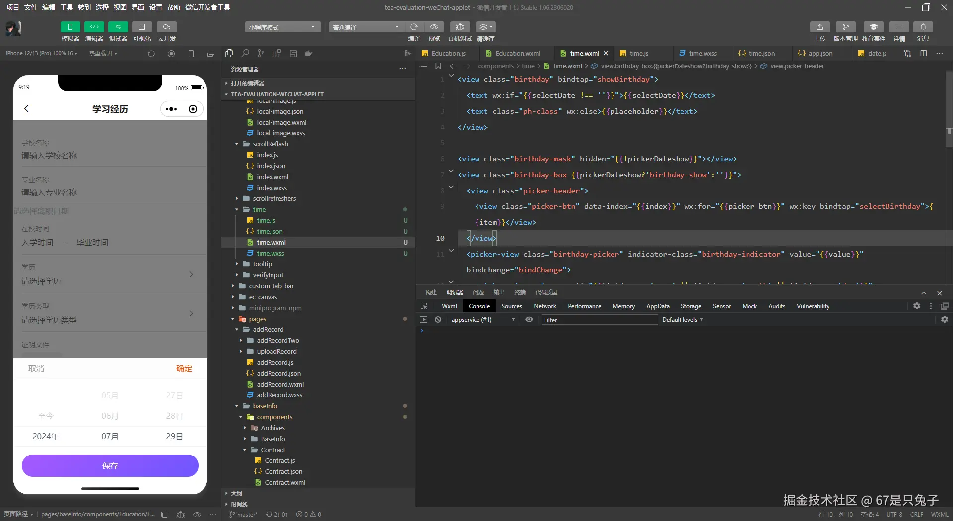This screenshot has width=953, height=521.
Task: Open the Default levels dropdown
Action: pos(682,320)
